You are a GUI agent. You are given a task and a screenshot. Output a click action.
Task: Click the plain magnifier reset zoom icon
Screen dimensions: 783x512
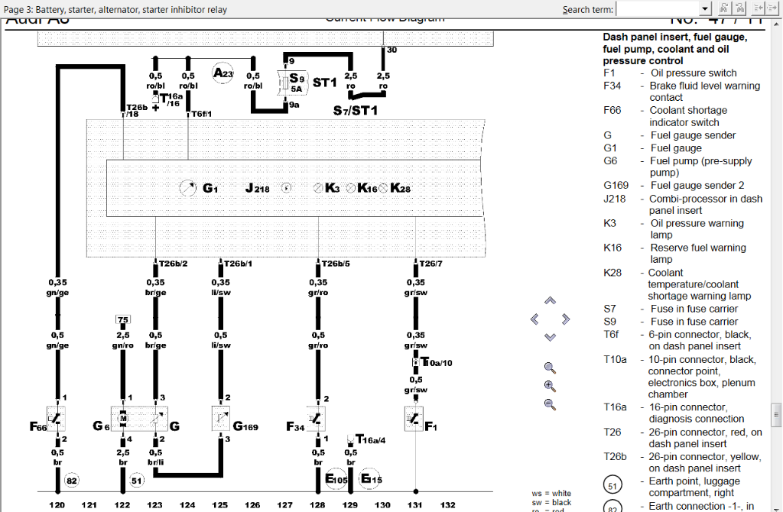click(550, 368)
